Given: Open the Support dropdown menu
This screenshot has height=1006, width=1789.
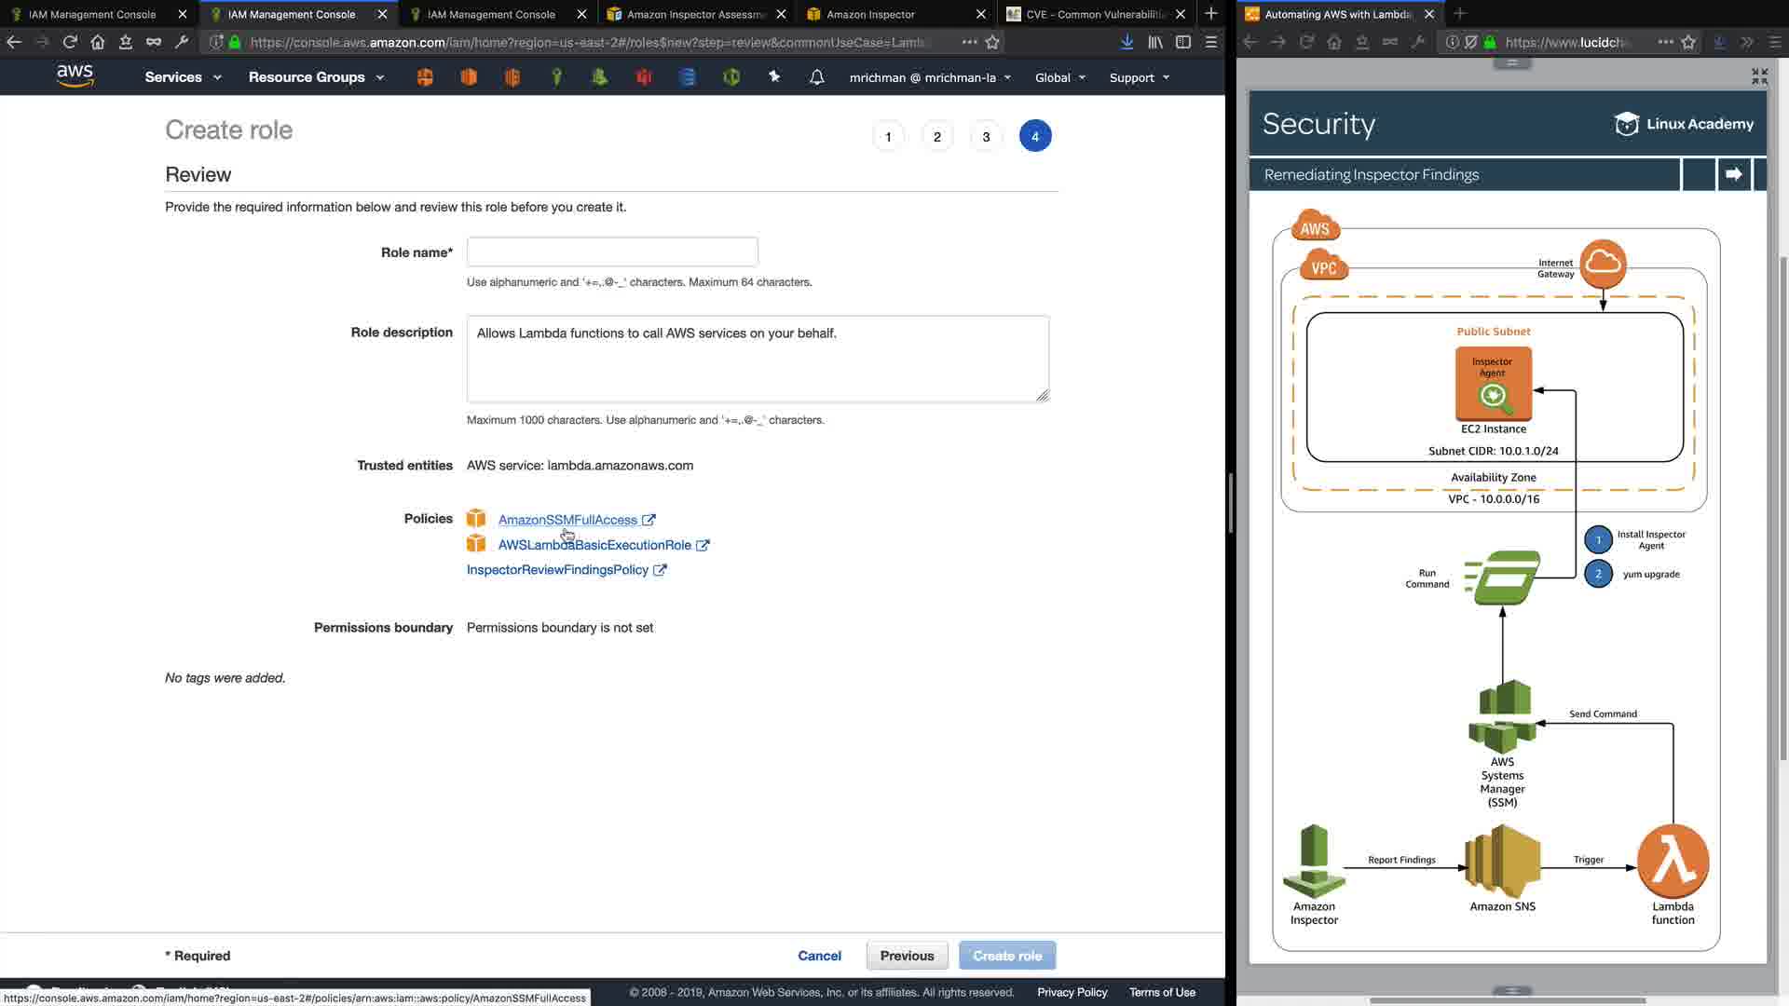Looking at the screenshot, I should click(x=1139, y=77).
